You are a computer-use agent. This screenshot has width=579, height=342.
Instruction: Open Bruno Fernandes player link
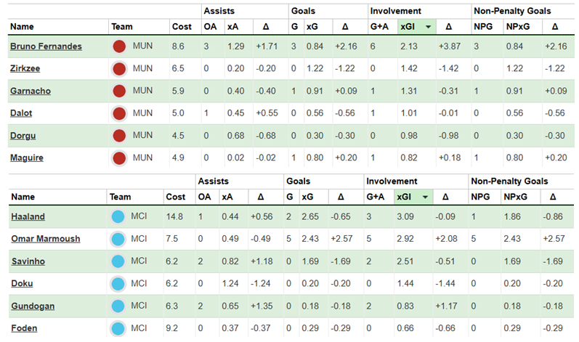(46, 46)
